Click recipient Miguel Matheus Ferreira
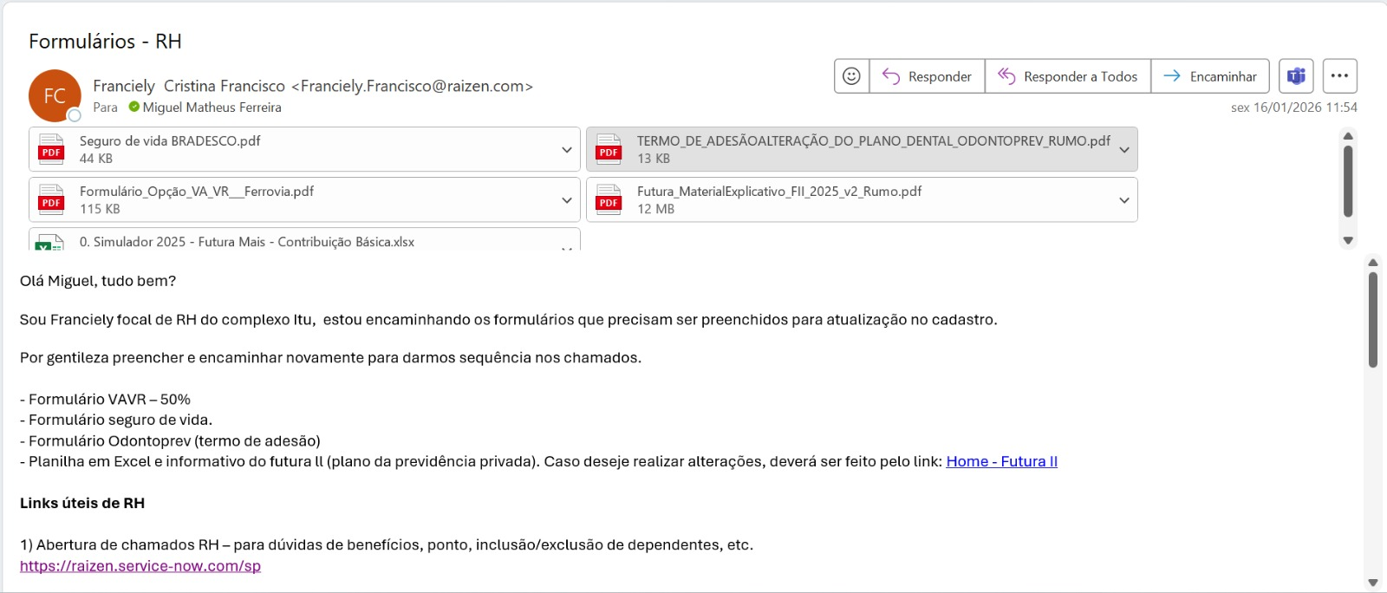Screen dimensions: 1387x593 pyautogui.click(x=212, y=108)
